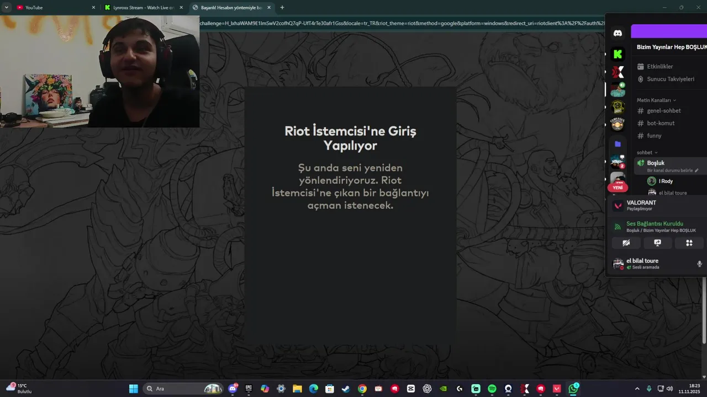Open WhatsApp from the taskbar
Viewport: 707px width, 397px height.
[x=573, y=389]
